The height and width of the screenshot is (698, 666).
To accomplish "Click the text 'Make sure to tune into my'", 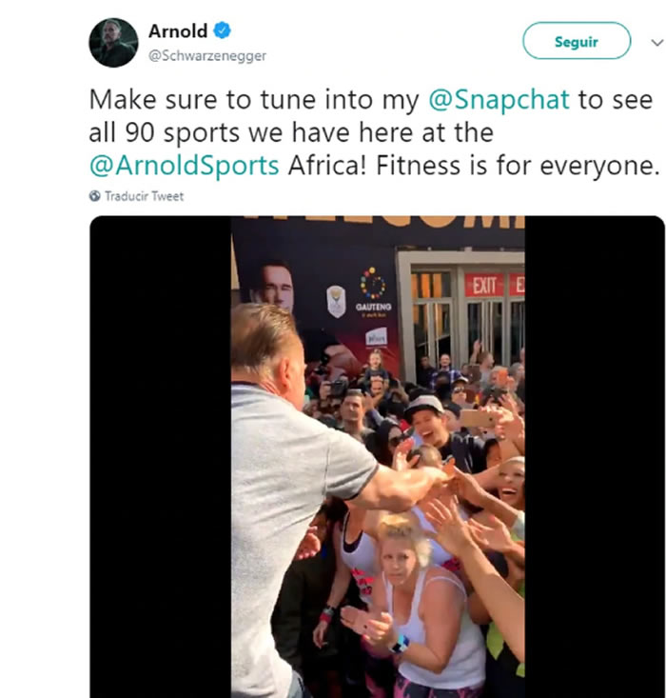I will pos(254,100).
